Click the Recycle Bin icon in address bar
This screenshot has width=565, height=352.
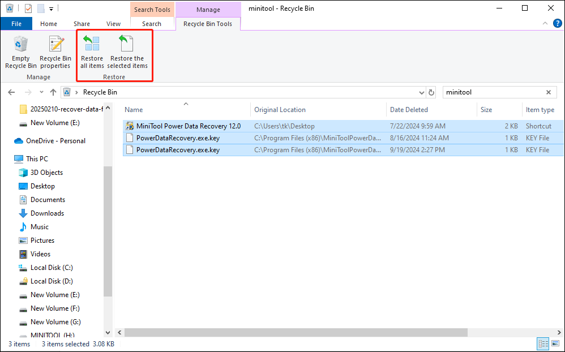pos(67,92)
